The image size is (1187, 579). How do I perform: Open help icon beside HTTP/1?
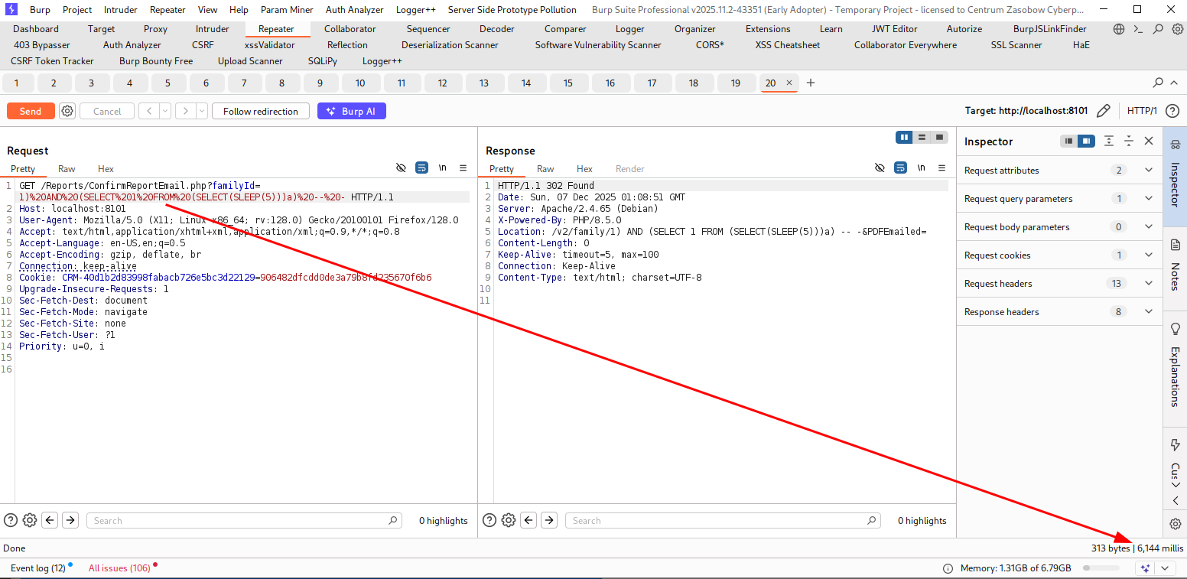[x=1172, y=111]
